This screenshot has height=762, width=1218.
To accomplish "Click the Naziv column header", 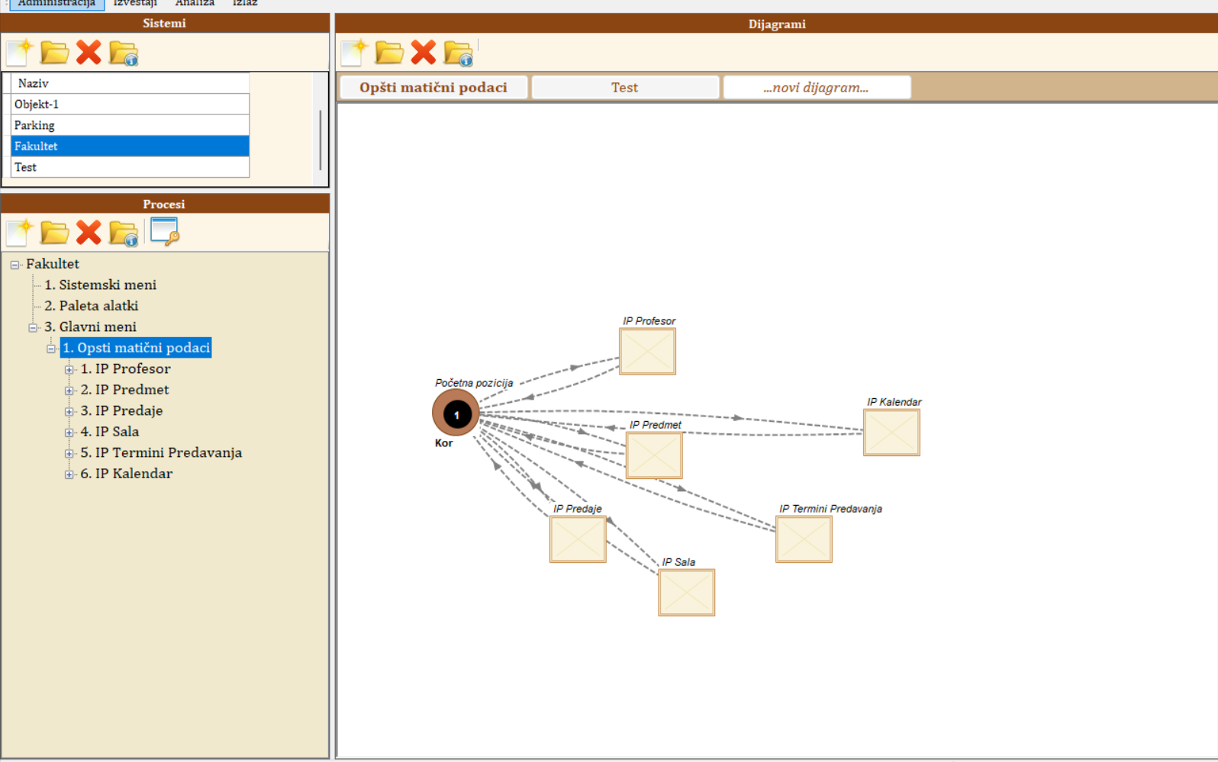I will (x=130, y=83).
